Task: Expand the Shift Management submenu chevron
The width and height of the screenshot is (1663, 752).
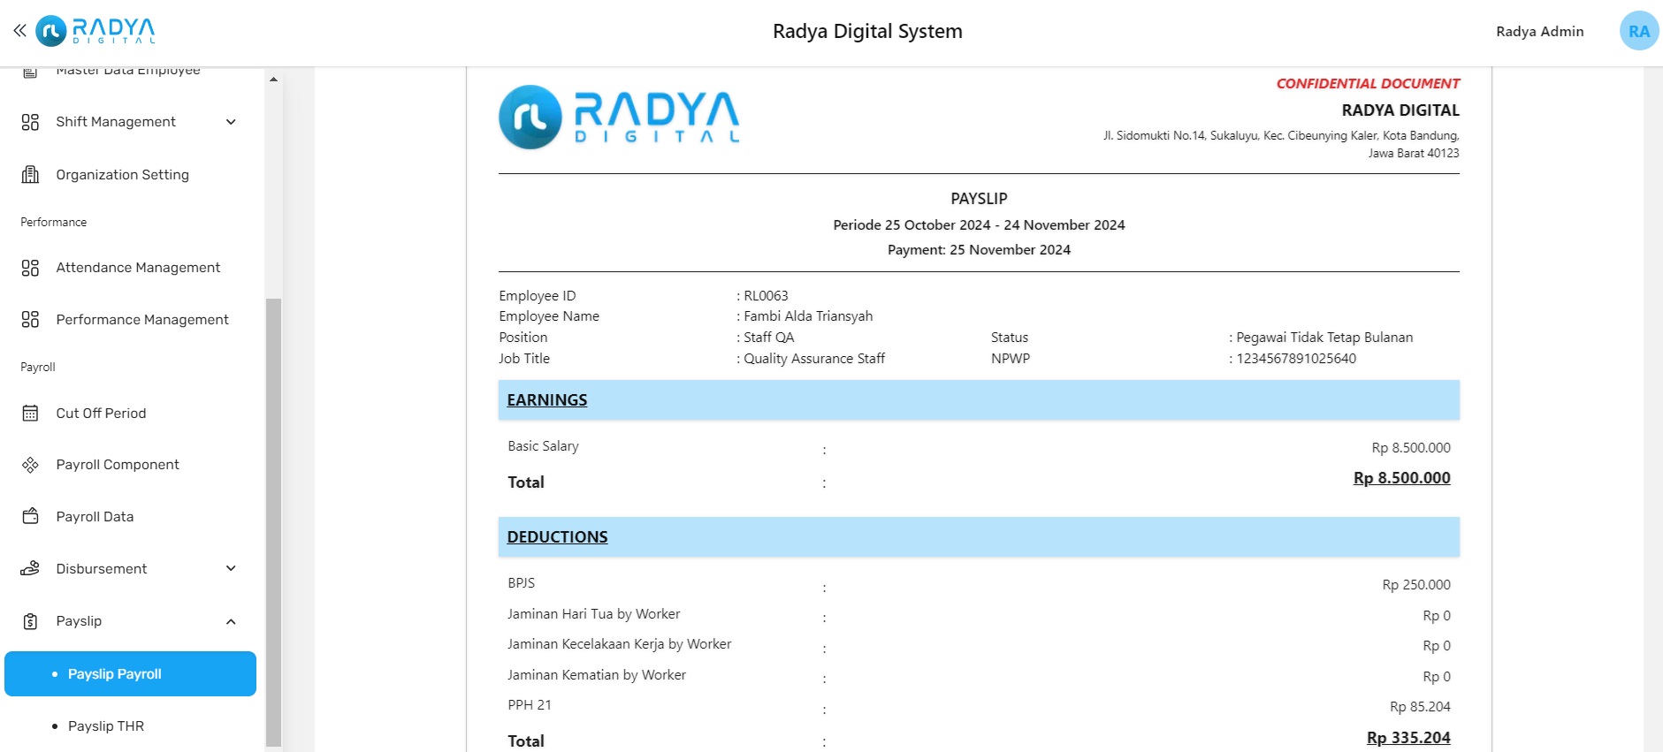Action: [231, 122]
